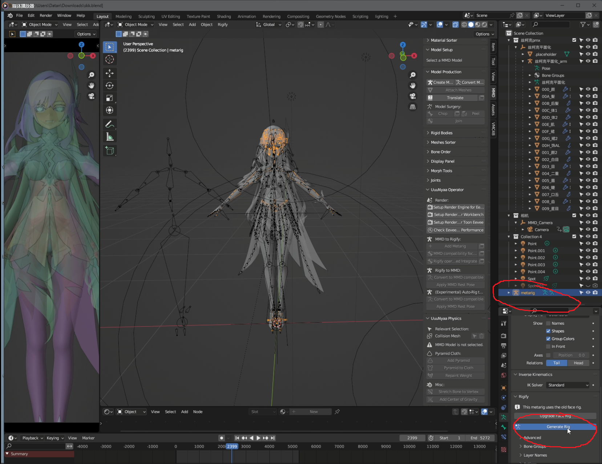Viewport: 602px width, 464px height.
Task: Select the Move tool in viewport toolbar
Action: (110, 73)
